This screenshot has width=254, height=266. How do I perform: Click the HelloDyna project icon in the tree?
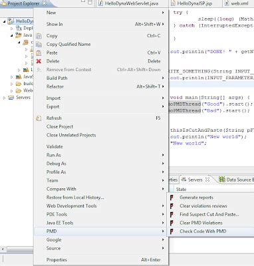tap(11, 21)
